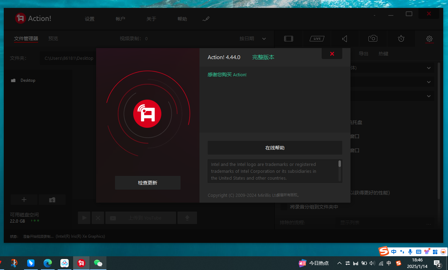Open WeChat from taskbar
The width and height of the screenshot is (448, 270).
(98, 263)
